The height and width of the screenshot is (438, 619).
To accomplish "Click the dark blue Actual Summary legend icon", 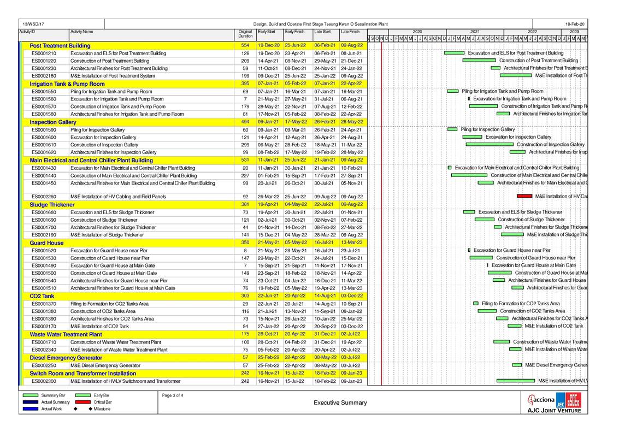I will [31, 402].
